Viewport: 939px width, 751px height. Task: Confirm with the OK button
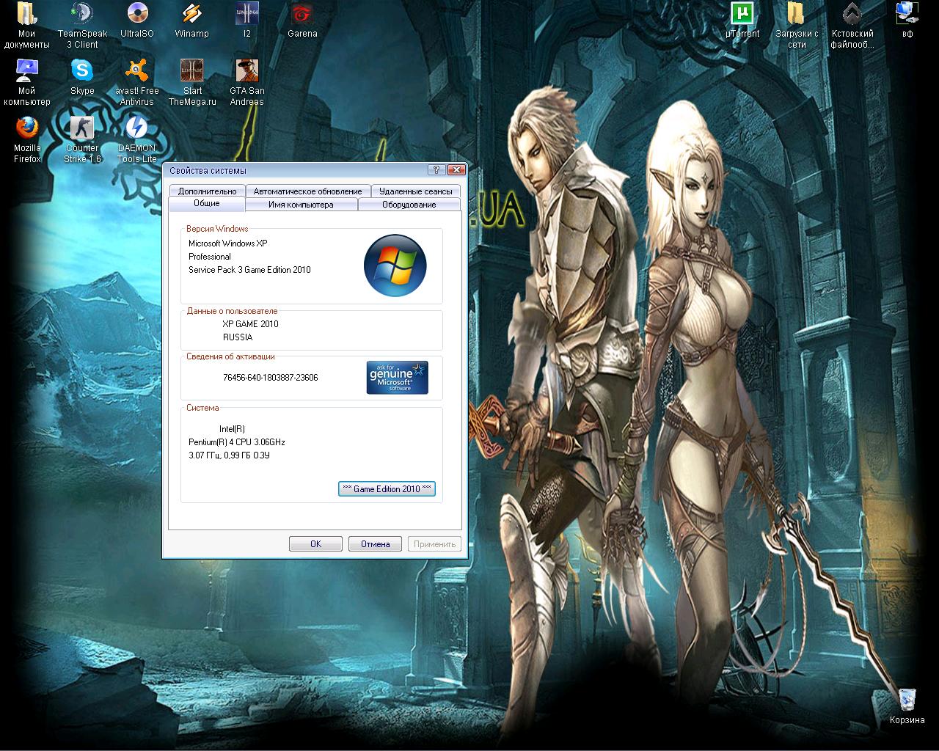315,544
